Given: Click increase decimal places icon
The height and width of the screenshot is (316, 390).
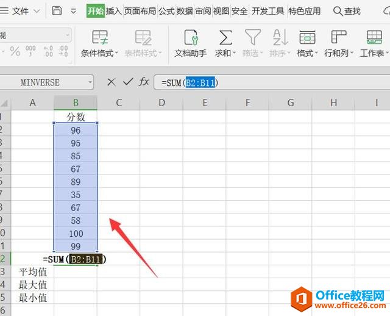Looking at the screenshot, I should (48, 51).
